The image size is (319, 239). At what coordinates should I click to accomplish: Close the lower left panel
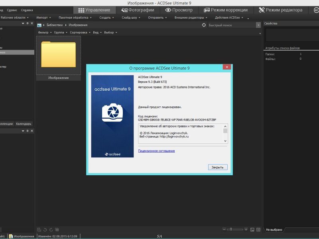tap(32, 131)
